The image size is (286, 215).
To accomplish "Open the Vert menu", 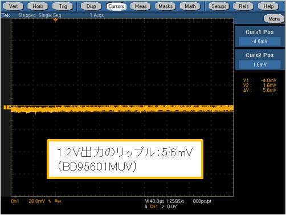I will pos(13,6).
